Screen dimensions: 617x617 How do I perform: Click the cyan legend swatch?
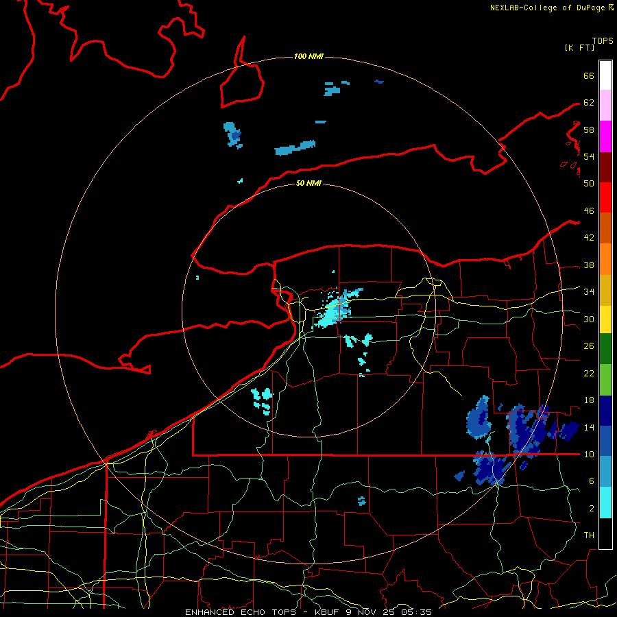[605, 503]
